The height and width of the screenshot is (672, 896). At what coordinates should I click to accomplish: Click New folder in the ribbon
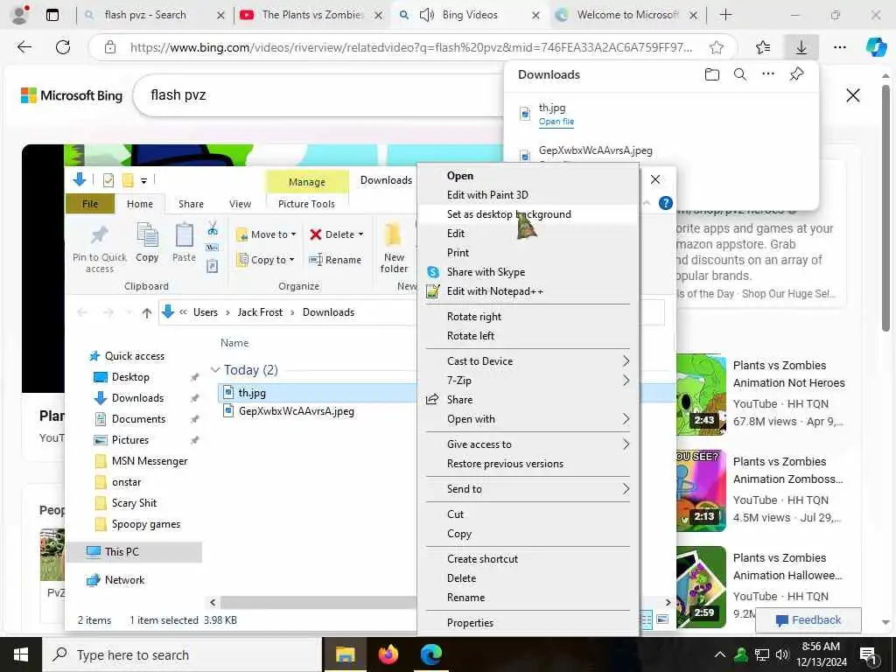394,248
